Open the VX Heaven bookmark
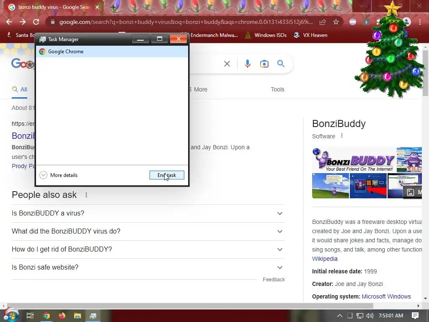 coord(310,35)
